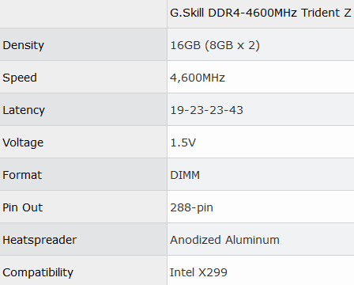Image resolution: width=354 pixels, height=285 pixels.
Task: Select the Format row label
Action: click(22, 175)
